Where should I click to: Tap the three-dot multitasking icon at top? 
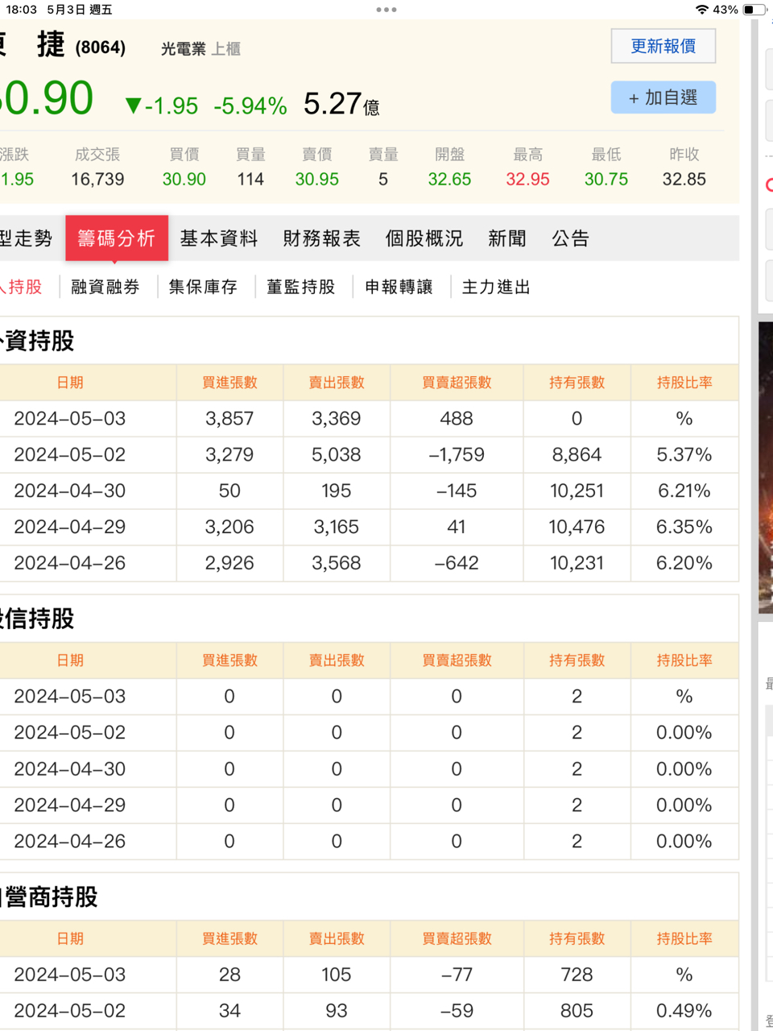click(x=386, y=10)
